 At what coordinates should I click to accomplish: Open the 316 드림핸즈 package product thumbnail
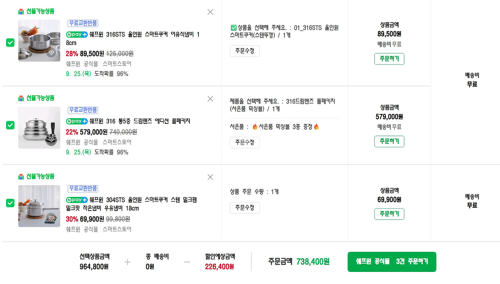[39, 128]
